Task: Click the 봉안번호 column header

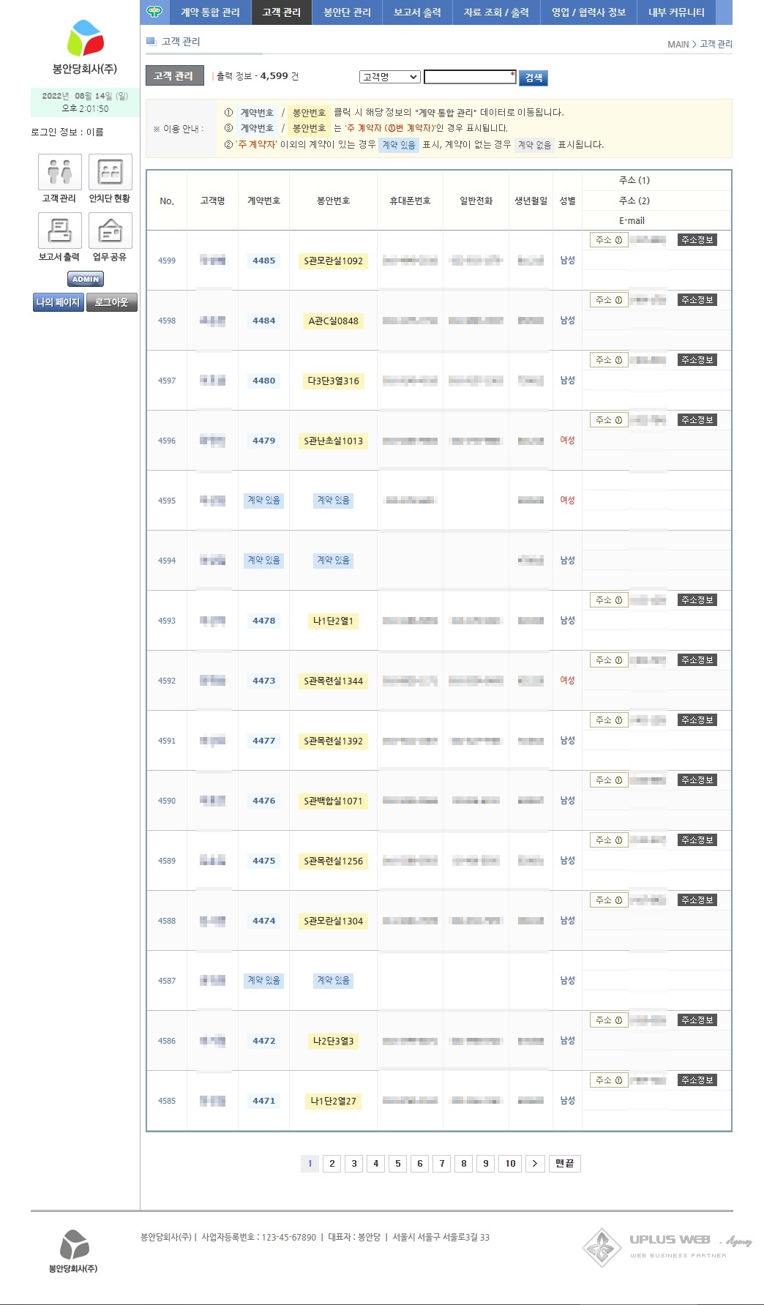Action: tap(334, 201)
